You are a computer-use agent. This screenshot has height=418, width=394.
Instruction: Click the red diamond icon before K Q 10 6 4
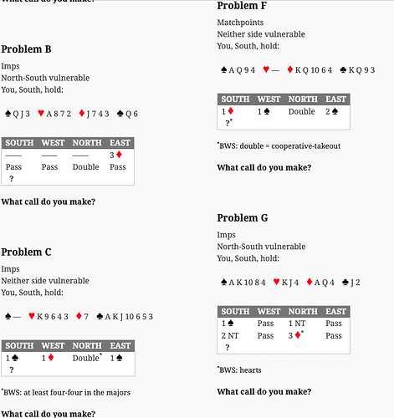pyautogui.click(x=290, y=69)
